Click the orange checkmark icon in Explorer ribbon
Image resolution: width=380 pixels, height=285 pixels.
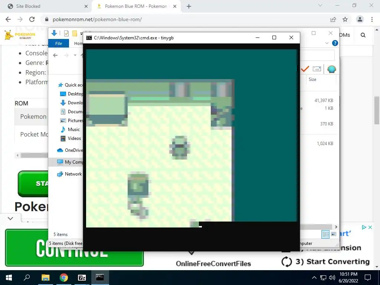(x=305, y=69)
